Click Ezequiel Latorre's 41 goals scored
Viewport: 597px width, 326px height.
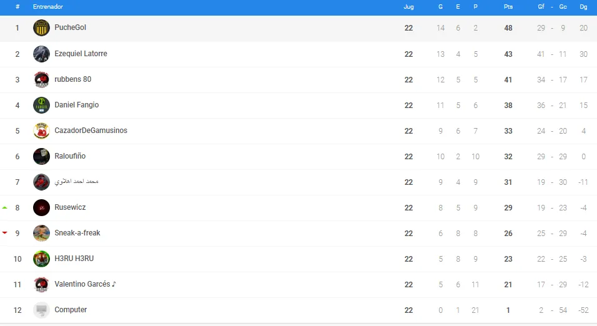click(541, 54)
